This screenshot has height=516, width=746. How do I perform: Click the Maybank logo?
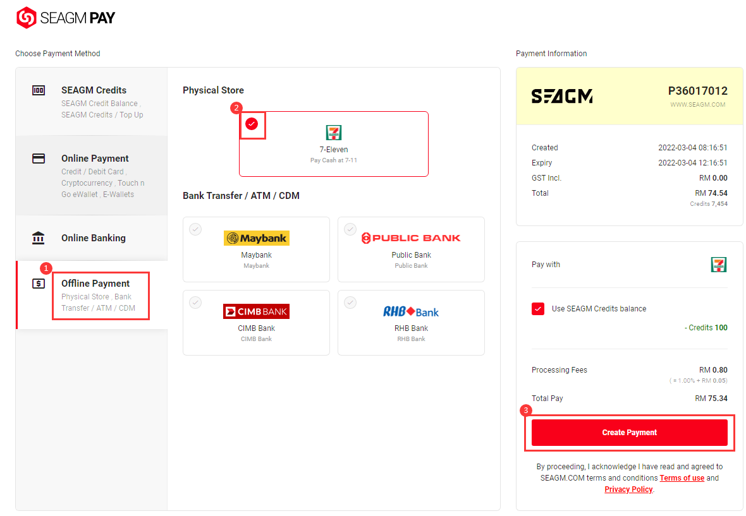click(257, 238)
